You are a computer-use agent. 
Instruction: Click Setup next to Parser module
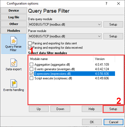point(113,36)
